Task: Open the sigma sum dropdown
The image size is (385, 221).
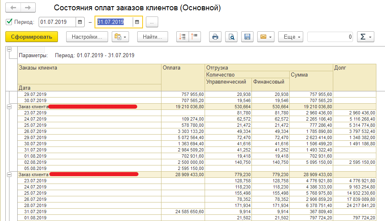Action: coord(365,37)
